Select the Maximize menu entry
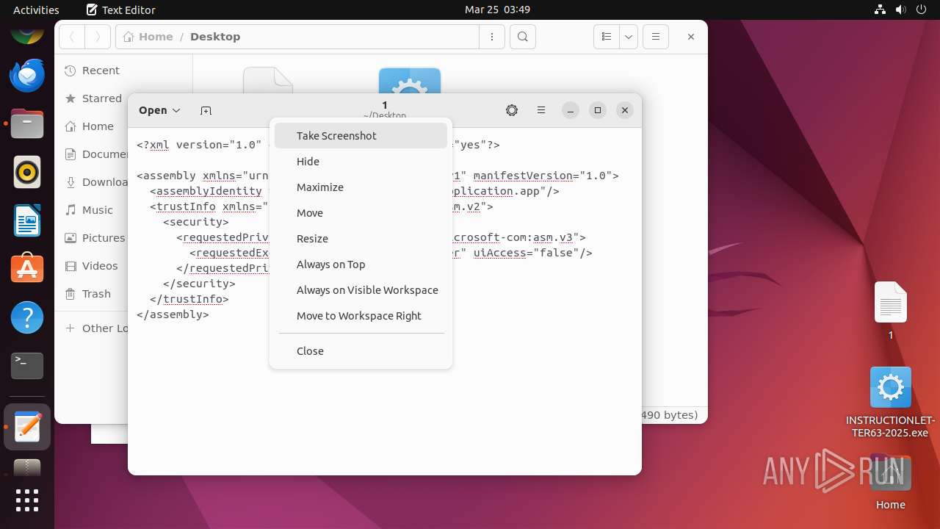The height and width of the screenshot is (529, 940). [x=361, y=187]
